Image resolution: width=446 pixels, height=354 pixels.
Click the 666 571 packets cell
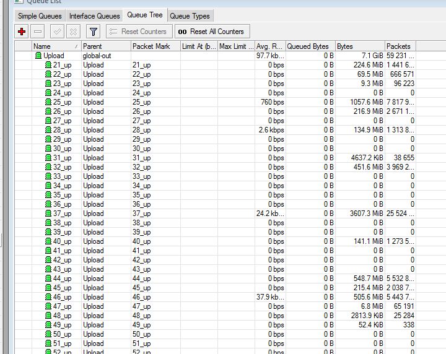pos(402,74)
